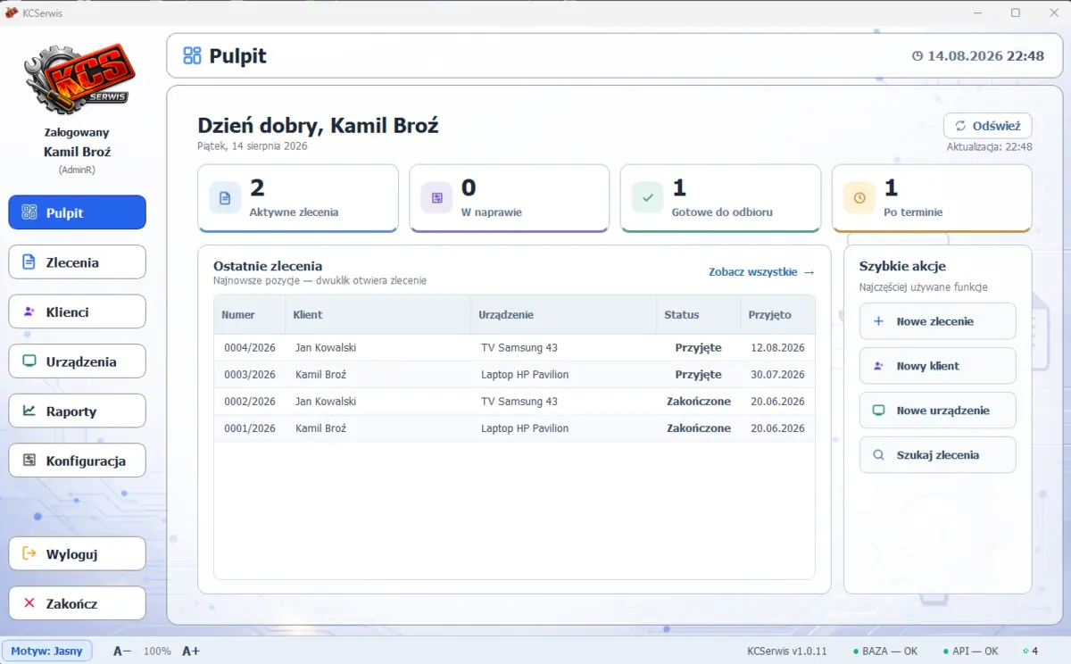Click the magnifier icon in Szukaj zlecenia
Screen dimensions: 1071x664
click(x=878, y=455)
